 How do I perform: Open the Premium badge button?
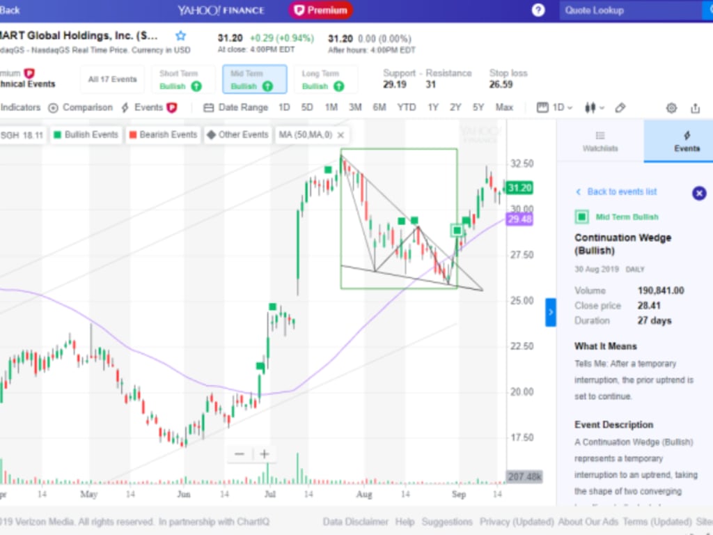tap(320, 10)
